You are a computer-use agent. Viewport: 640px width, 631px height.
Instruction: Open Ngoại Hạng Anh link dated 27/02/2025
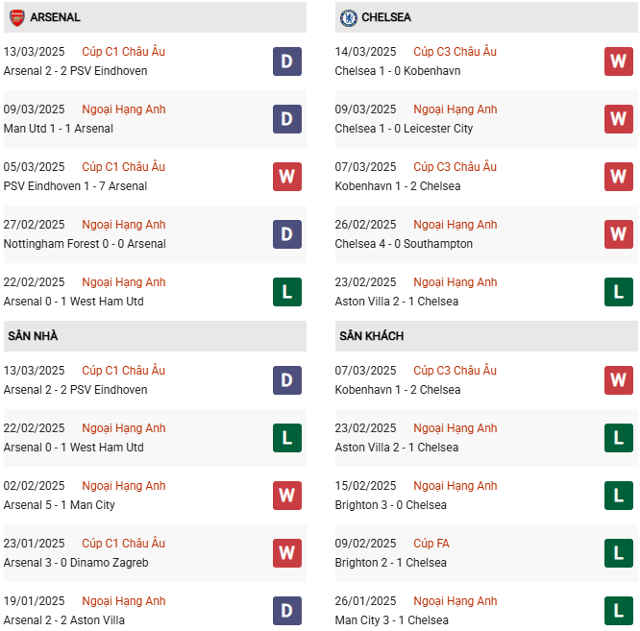click(x=124, y=225)
